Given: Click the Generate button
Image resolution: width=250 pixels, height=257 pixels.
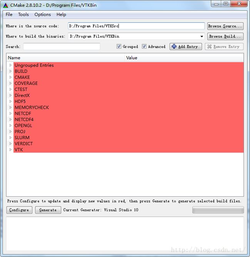Looking at the screenshot, I should point(48,210).
